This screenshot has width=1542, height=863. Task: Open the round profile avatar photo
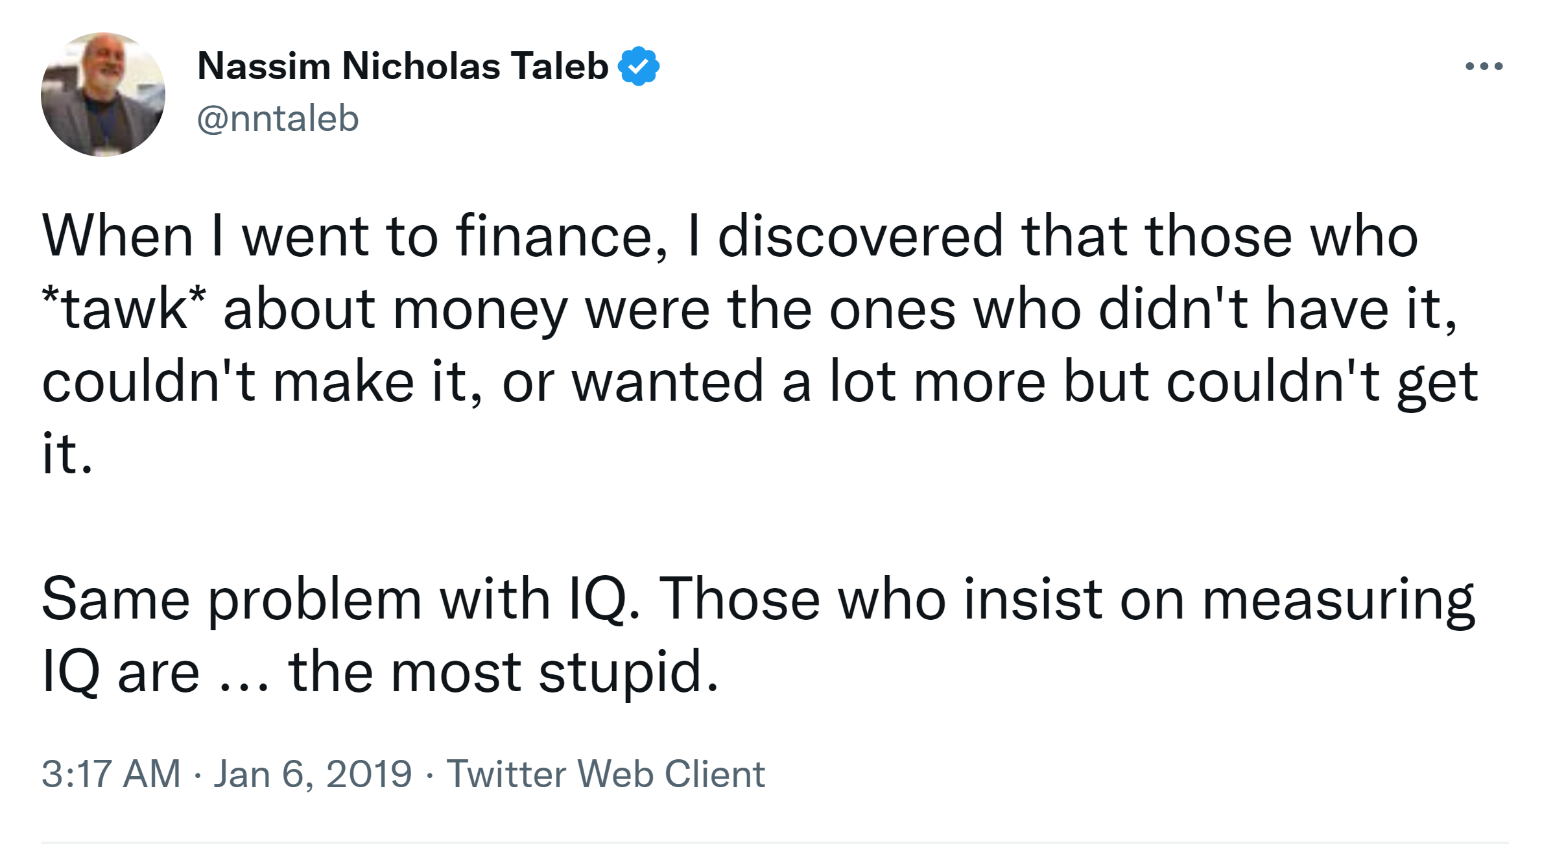point(103,95)
